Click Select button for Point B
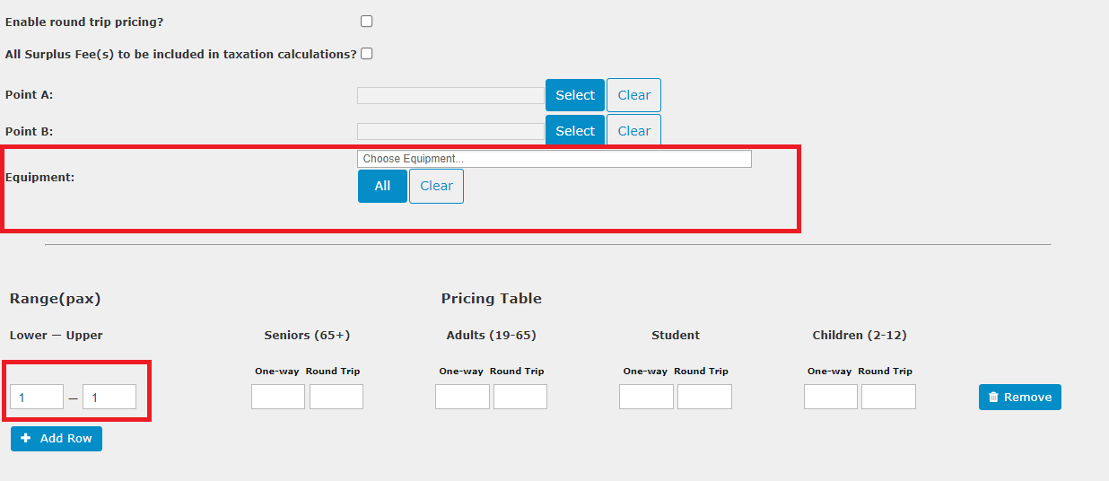Image resolution: width=1109 pixels, height=481 pixels. tap(575, 130)
